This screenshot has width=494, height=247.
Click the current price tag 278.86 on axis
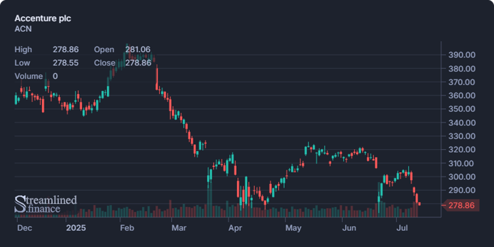(x=461, y=206)
